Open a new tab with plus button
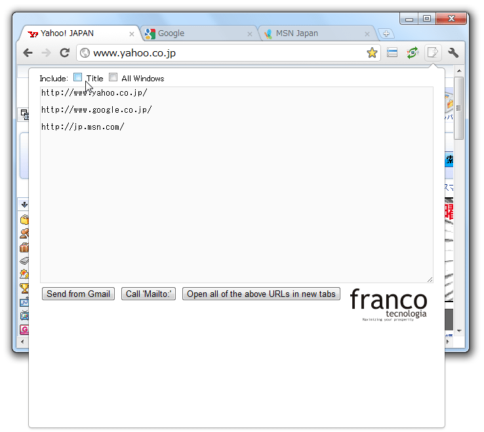 pyautogui.click(x=386, y=33)
